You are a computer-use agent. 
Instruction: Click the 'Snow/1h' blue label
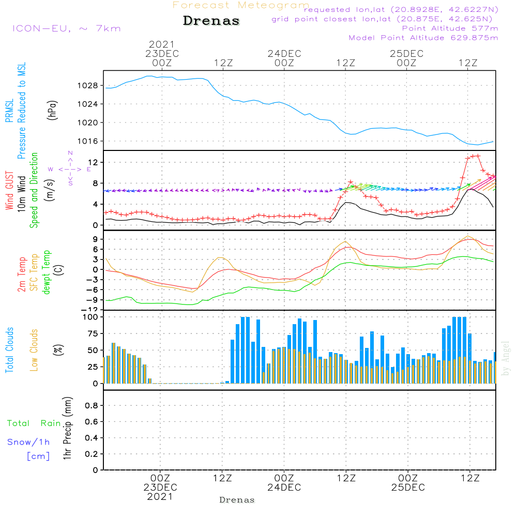click(x=28, y=442)
